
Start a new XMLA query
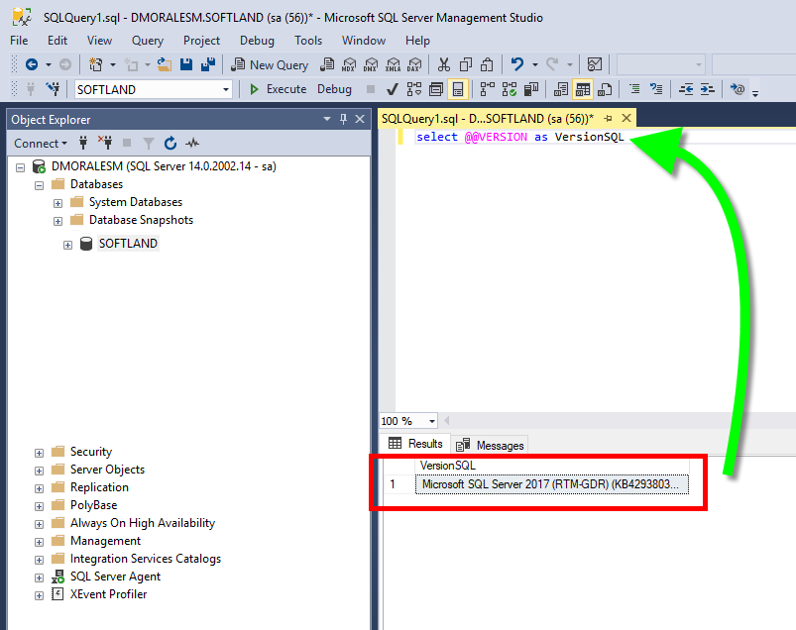393,64
